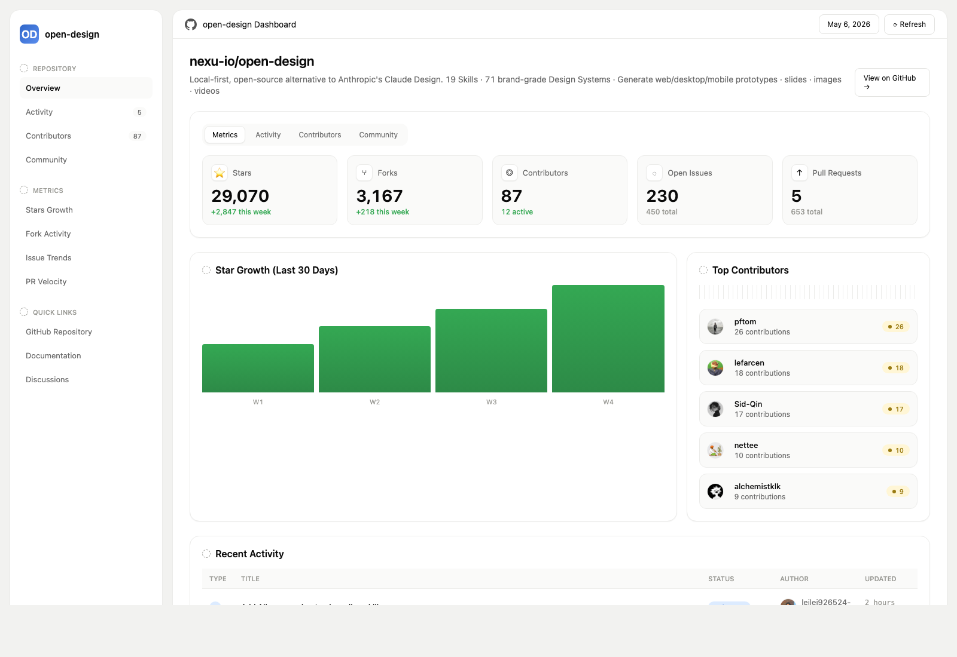Click the TYPE column header

218,579
